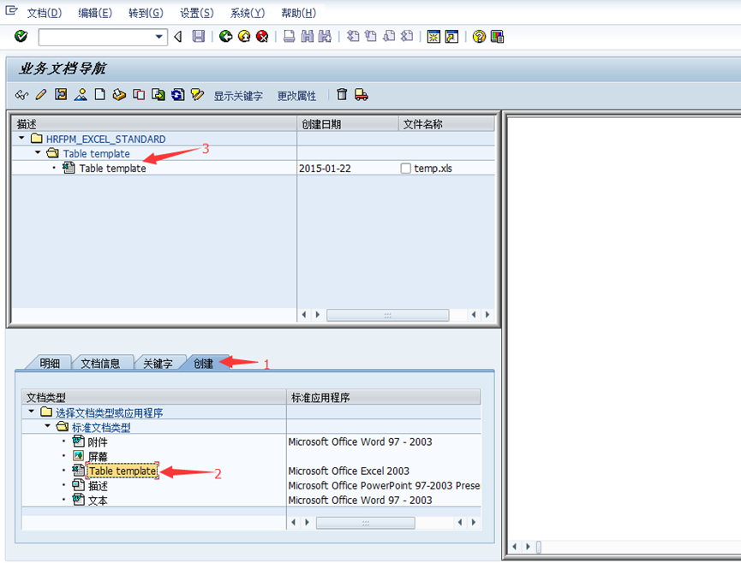This screenshot has width=741, height=563.
Task: Open the Customize Local Layout icon
Action: (497, 36)
